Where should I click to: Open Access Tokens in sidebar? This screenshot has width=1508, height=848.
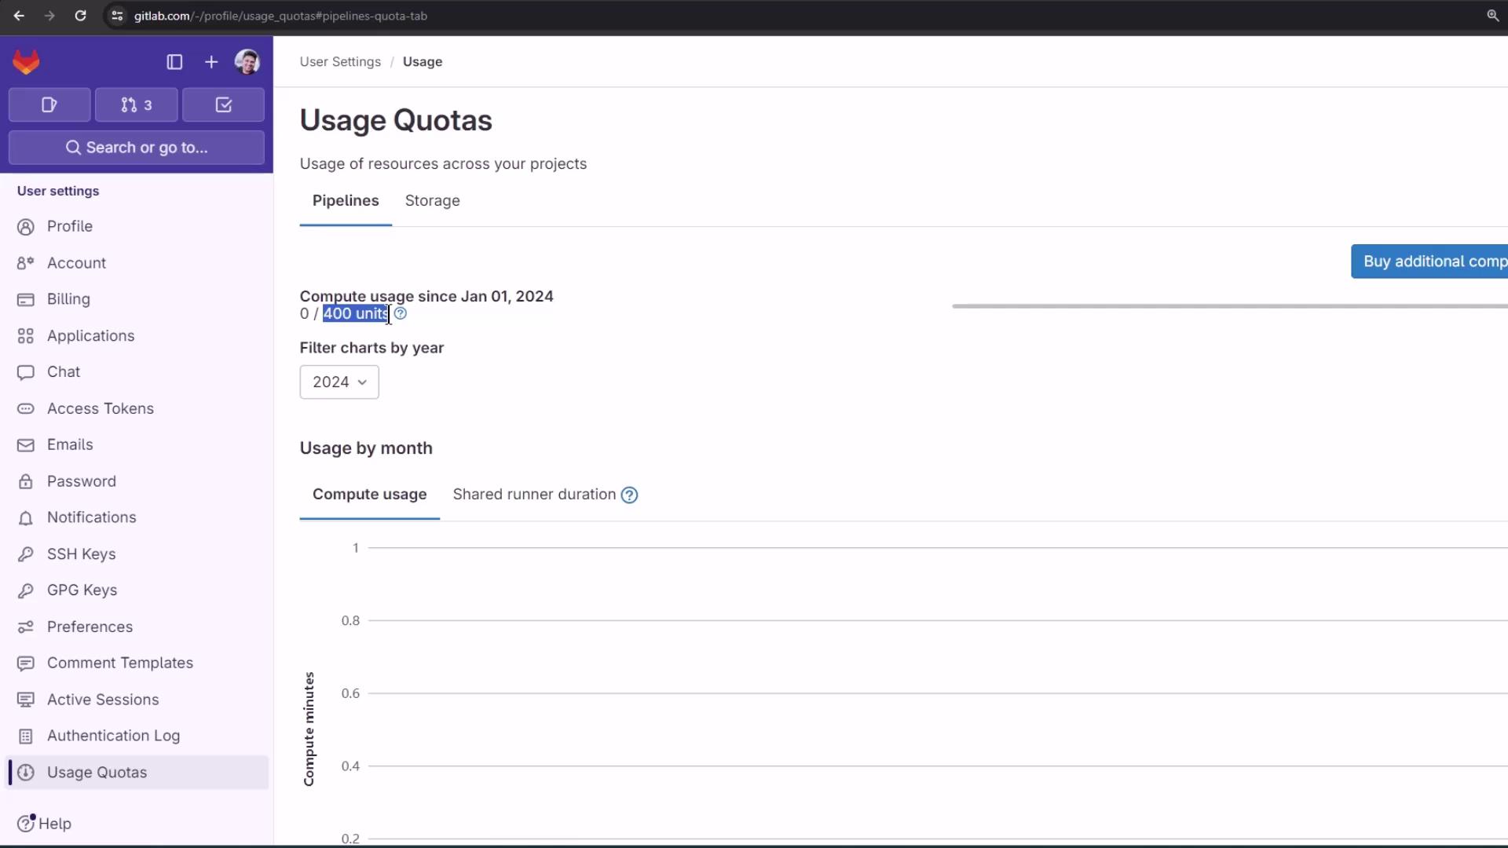tap(100, 408)
